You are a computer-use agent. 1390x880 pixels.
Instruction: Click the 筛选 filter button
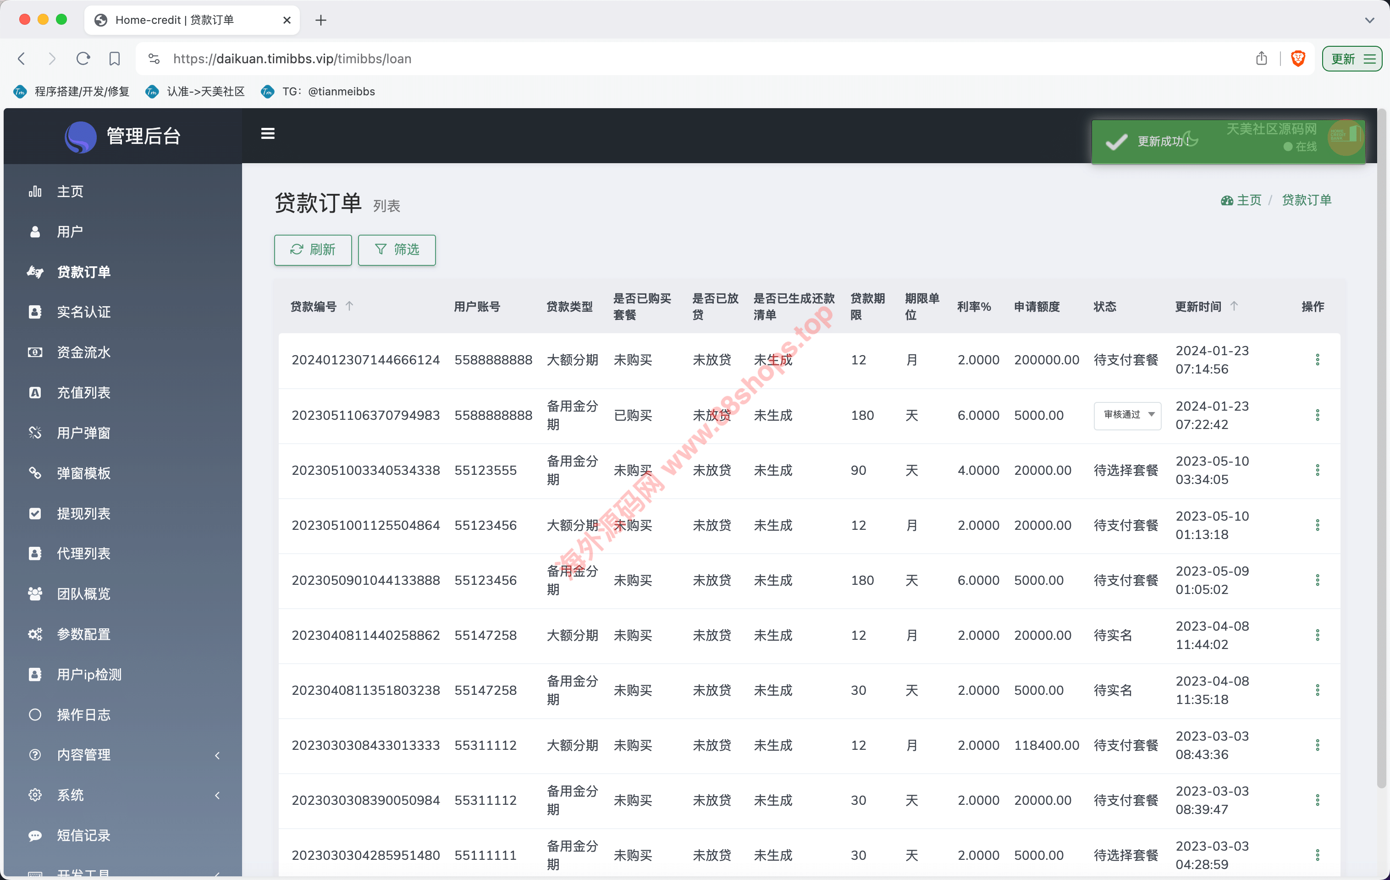tap(397, 249)
